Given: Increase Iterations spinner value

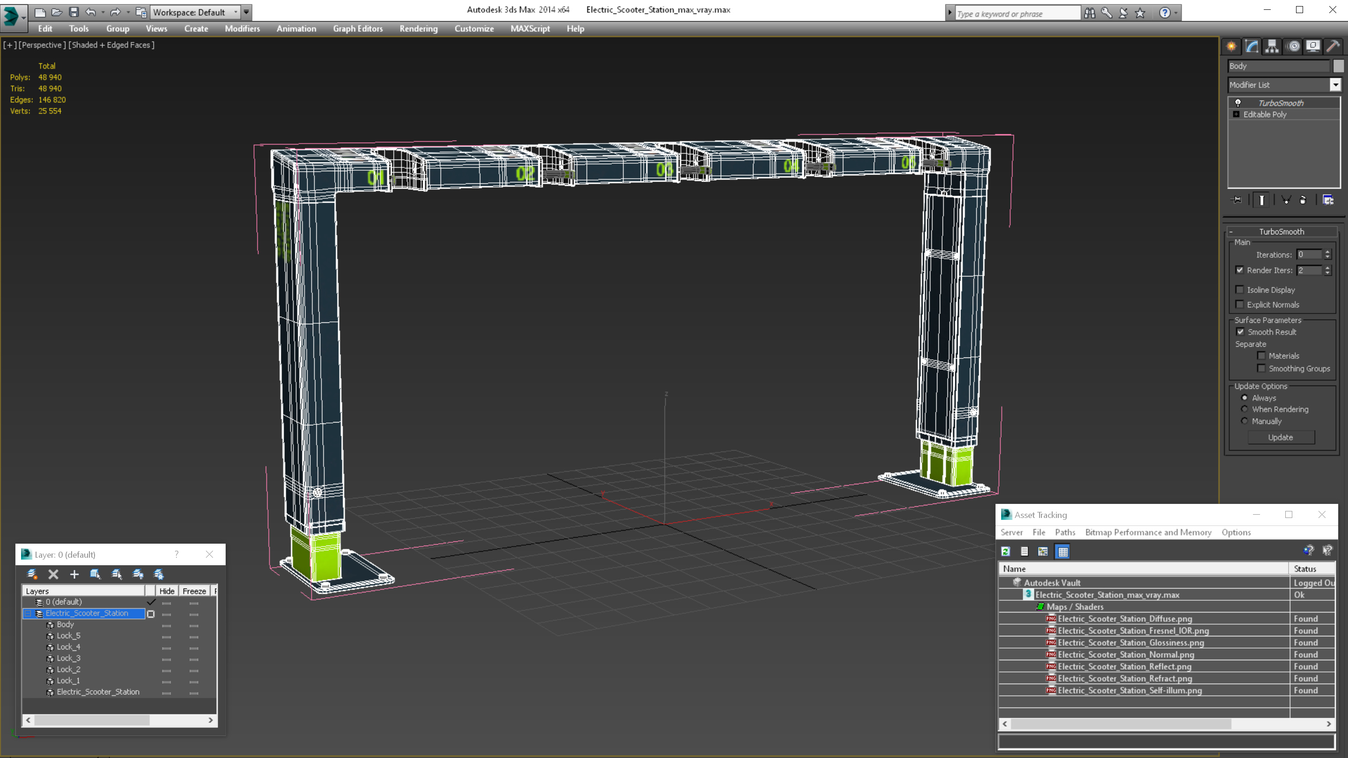Looking at the screenshot, I should pos(1327,252).
